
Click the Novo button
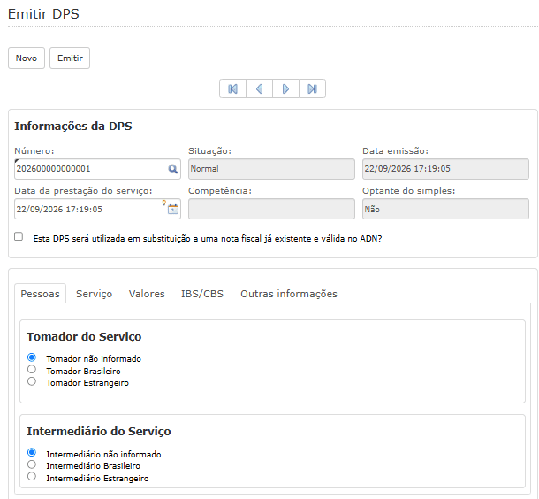tap(27, 58)
